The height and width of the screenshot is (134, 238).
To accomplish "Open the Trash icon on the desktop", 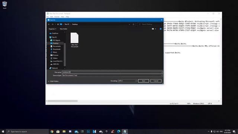I will pos(4,5).
